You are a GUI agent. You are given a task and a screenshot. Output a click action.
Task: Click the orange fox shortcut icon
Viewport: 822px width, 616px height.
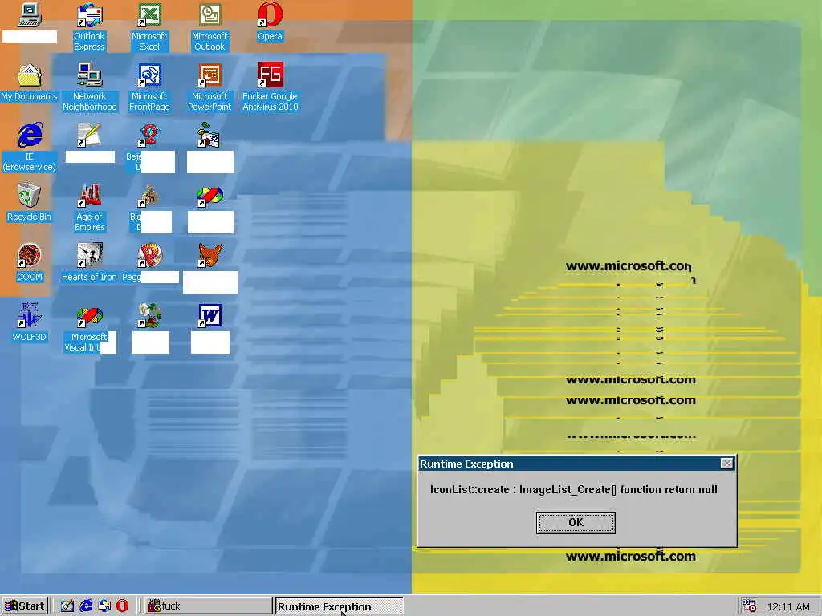(x=210, y=255)
